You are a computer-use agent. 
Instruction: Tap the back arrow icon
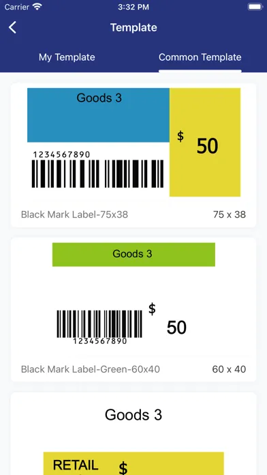coord(12,27)
